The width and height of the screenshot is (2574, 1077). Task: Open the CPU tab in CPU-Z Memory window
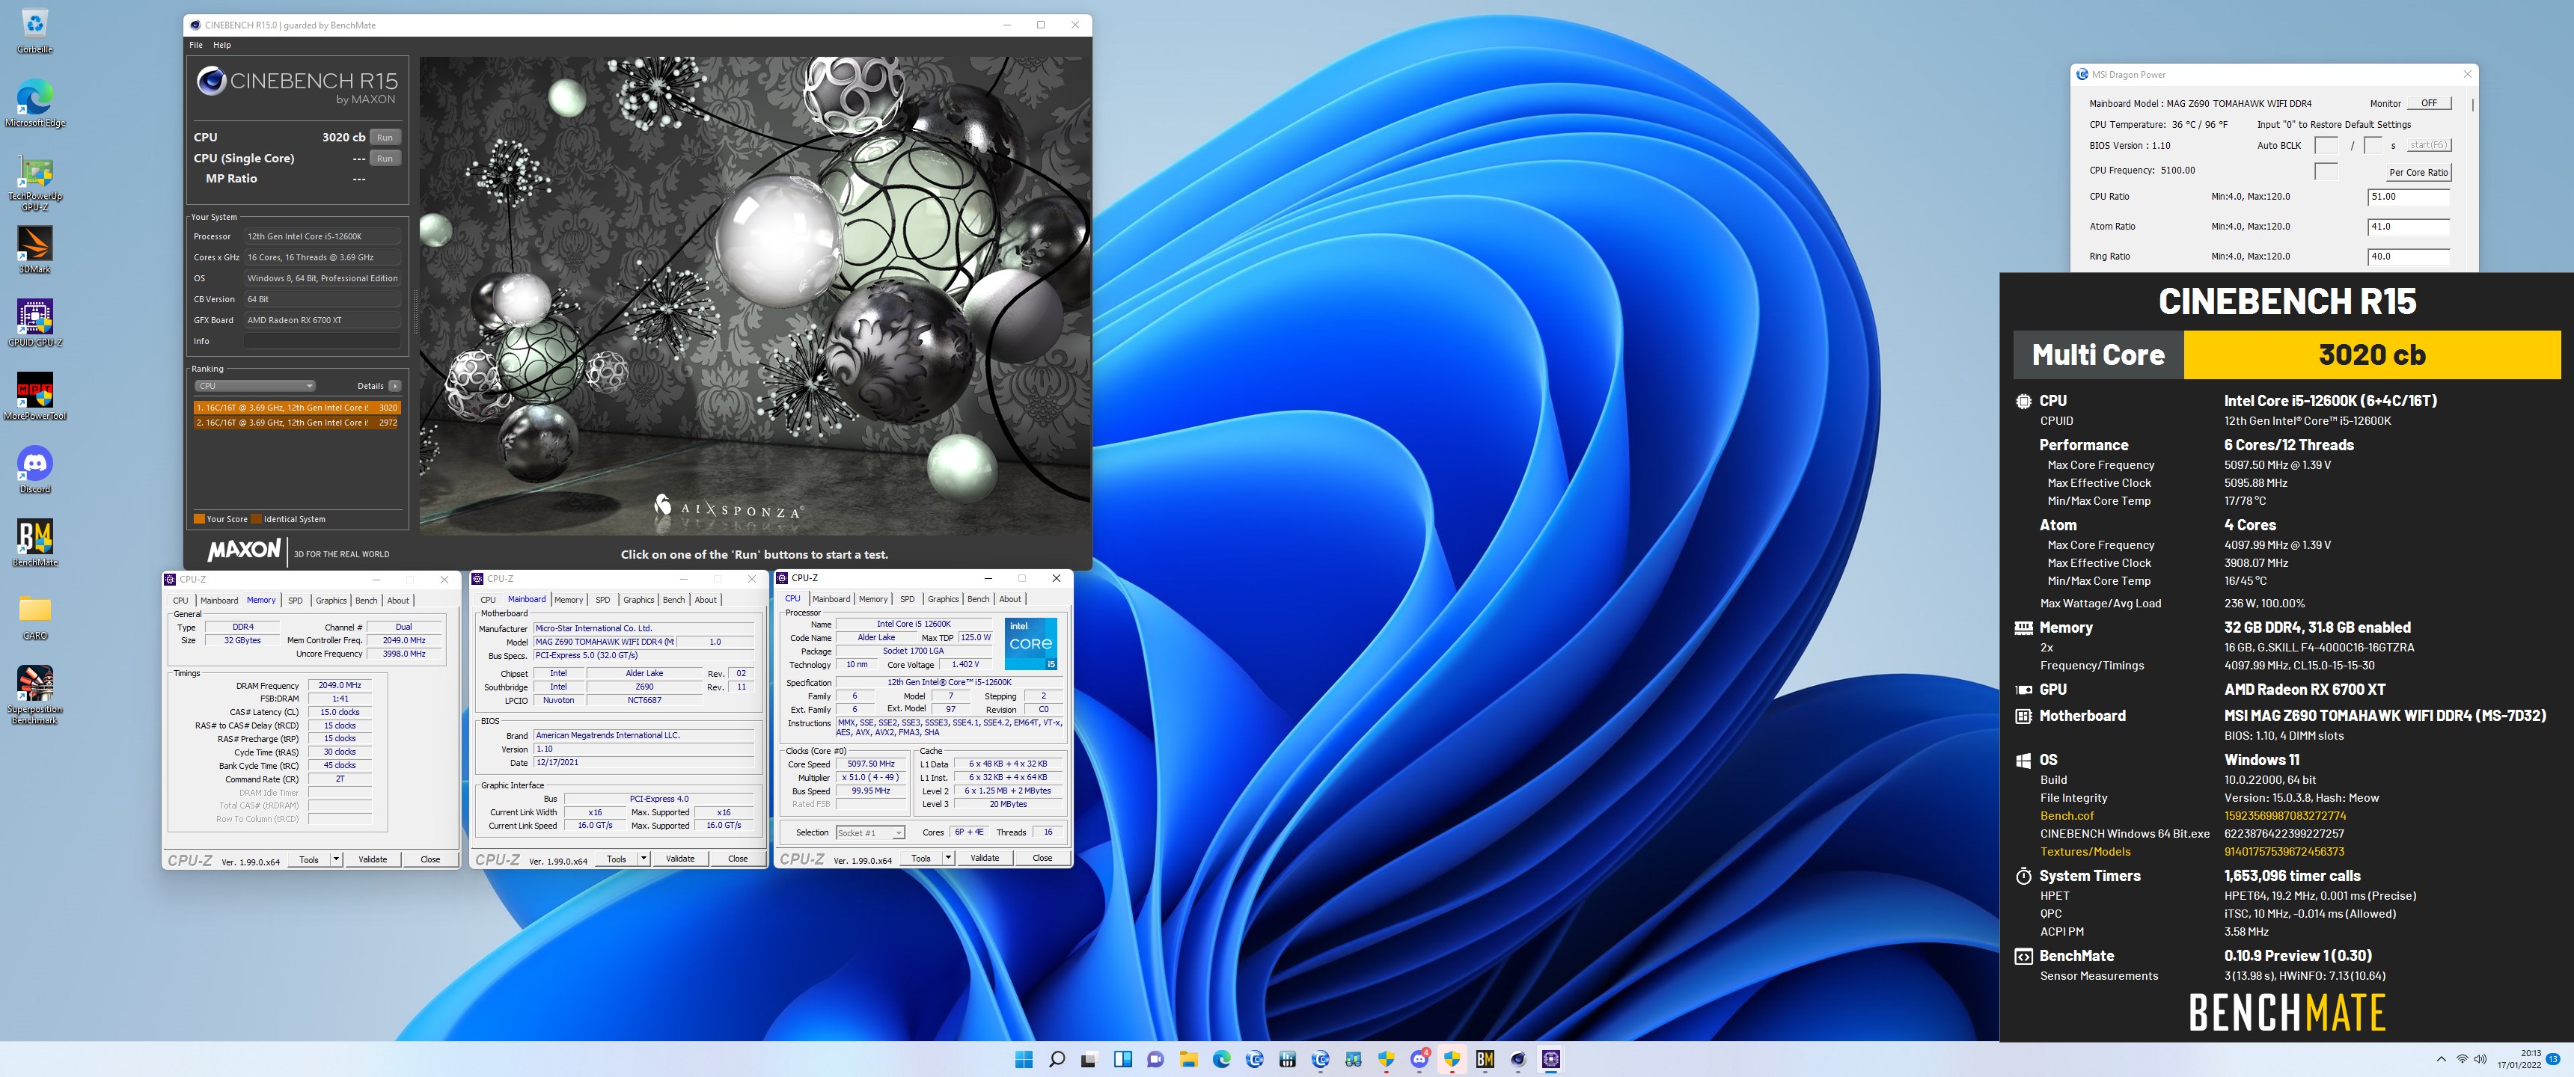(181, 601)
